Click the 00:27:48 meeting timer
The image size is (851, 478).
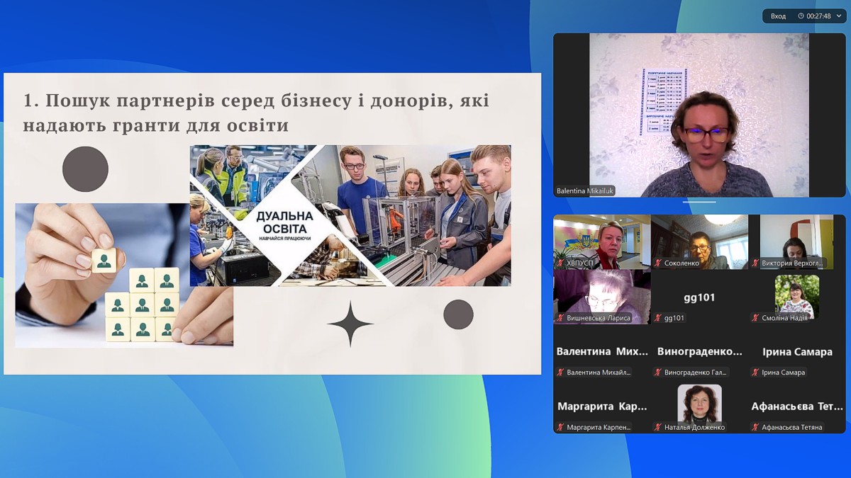point(818,16)
